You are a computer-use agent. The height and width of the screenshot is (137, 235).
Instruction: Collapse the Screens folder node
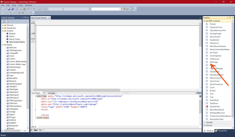(x=3, y=31)
